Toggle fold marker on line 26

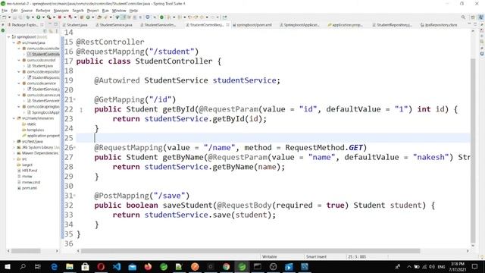pyautogui.click(x=74, y=148)
